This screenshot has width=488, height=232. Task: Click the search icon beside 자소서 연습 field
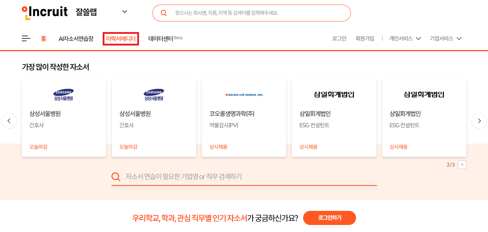pos(115,176)
